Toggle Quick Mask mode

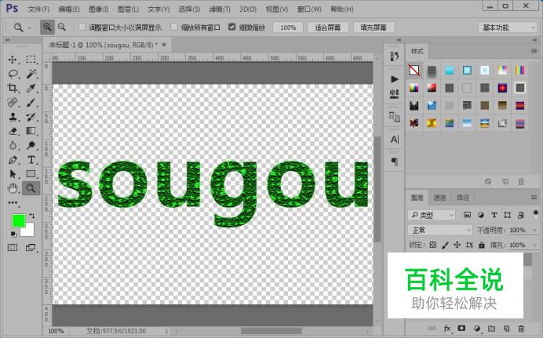[13, 248]
